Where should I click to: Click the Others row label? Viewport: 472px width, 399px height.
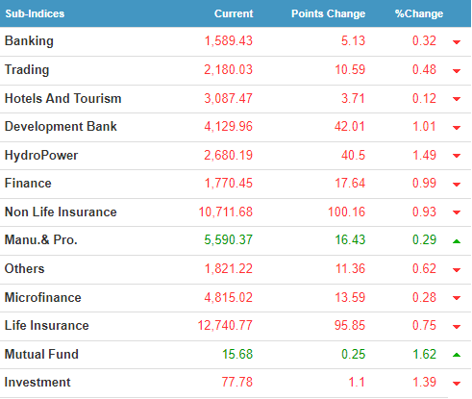25,268
